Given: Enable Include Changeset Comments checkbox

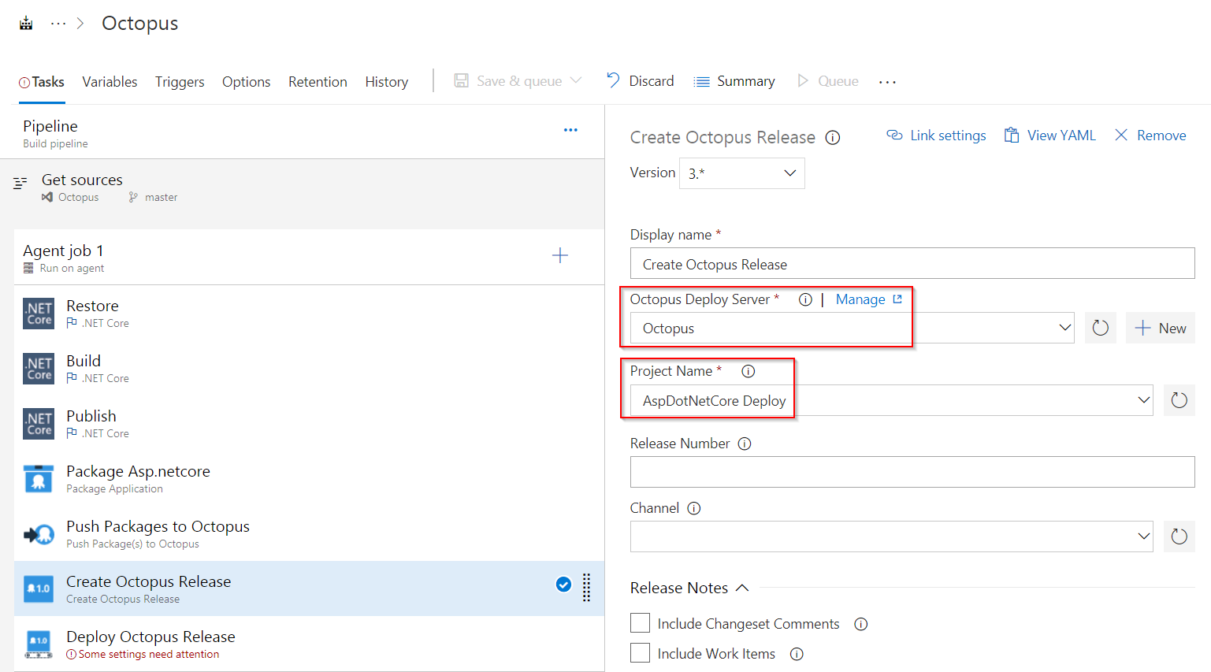Looking at the screenshot, I should tap(641, 623).
